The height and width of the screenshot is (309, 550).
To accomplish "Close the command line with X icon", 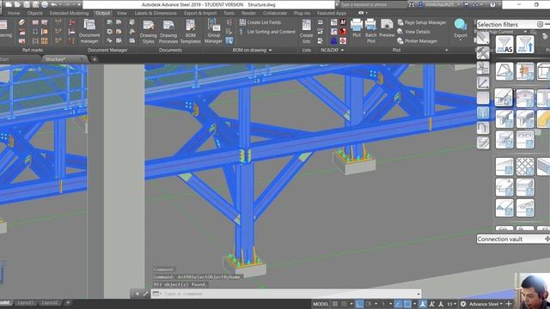I will [x=137, y=294].
